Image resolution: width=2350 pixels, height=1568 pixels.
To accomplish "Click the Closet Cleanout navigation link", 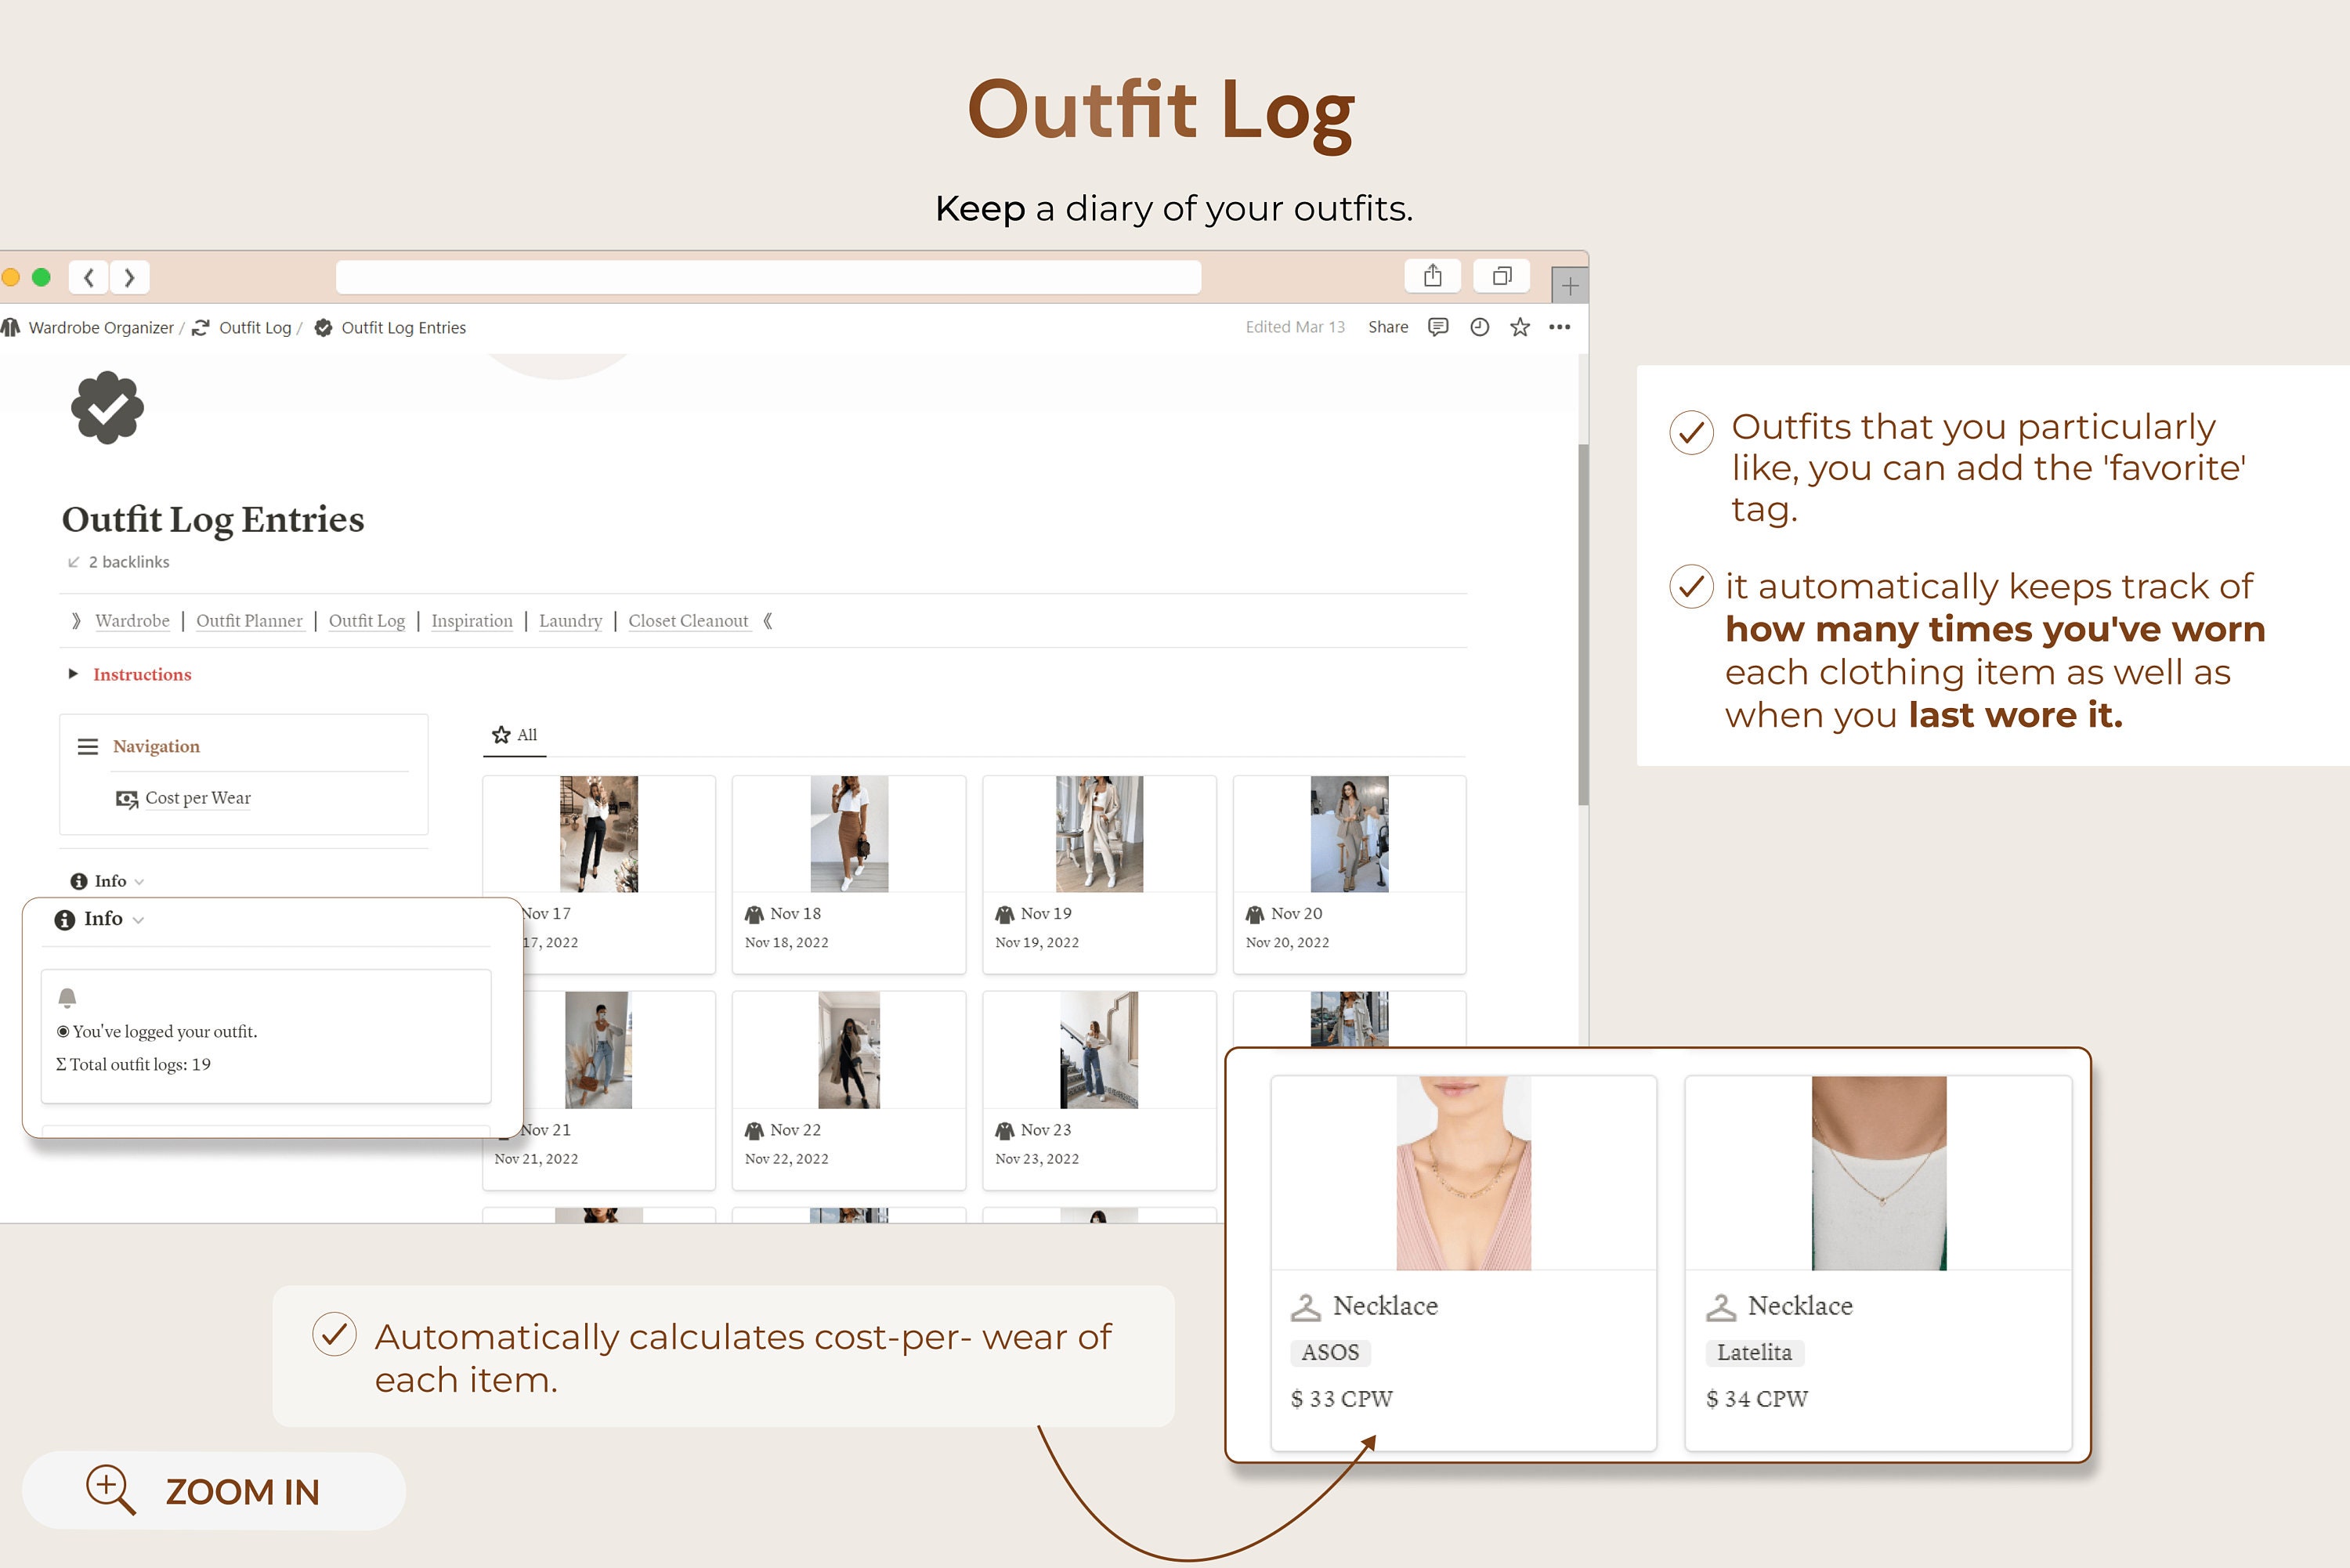I will (x=688, y=620).
